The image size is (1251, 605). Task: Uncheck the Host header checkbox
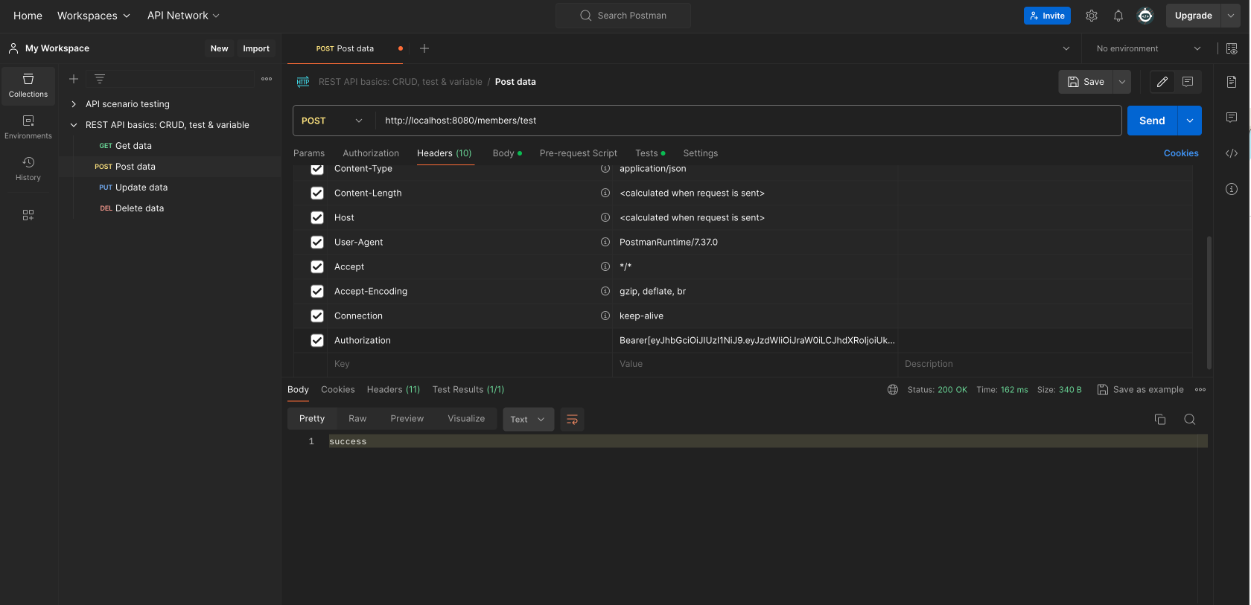(317, 217)
